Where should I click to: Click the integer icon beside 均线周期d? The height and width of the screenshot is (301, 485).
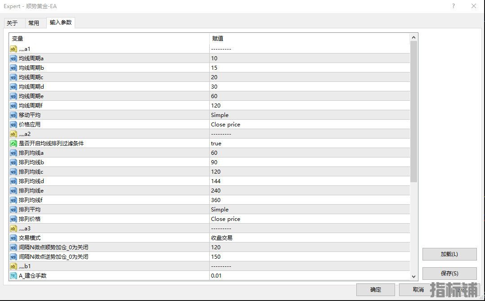13,87
